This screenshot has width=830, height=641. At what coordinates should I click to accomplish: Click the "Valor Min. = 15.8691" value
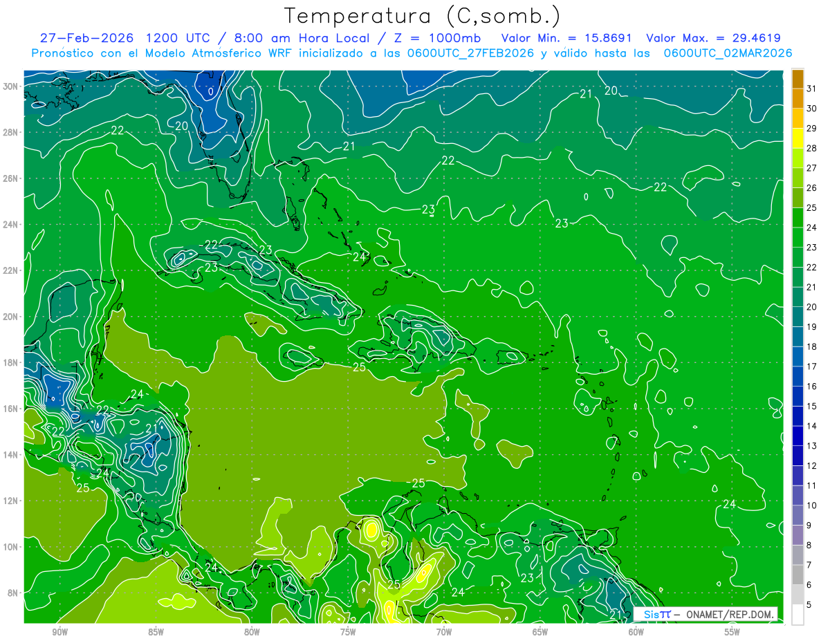(567, 38)
